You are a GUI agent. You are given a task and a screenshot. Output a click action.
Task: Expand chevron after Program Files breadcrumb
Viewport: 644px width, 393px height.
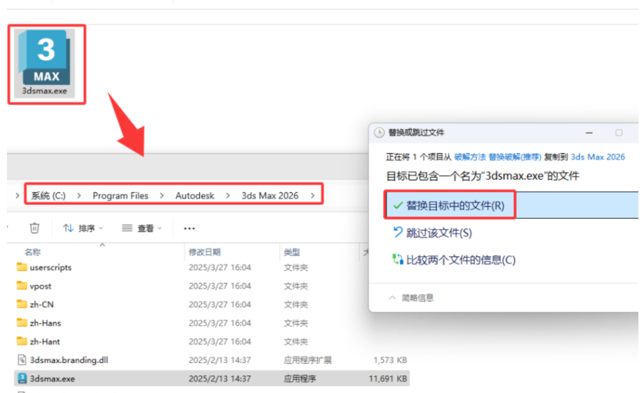click(162, 196)
